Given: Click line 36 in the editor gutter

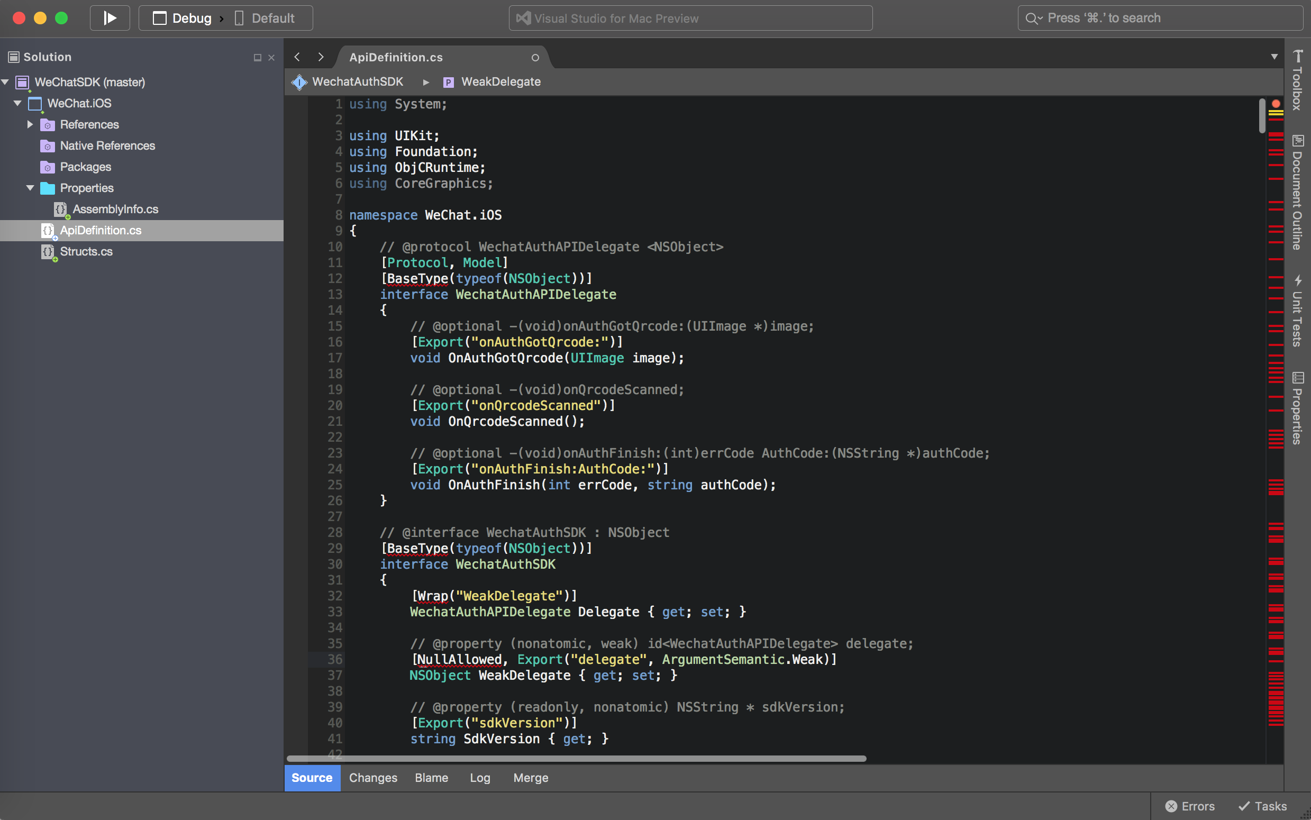Looking at the screenshot, I should pyautogui.click(x=334, y=660).
